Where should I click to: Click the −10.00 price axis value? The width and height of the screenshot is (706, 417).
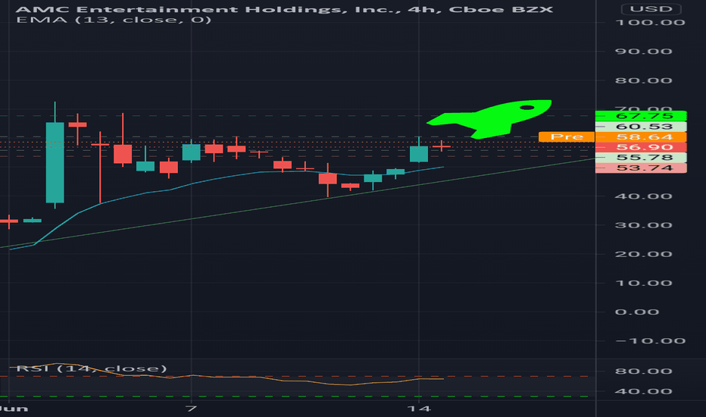click(x=650, y=341)
